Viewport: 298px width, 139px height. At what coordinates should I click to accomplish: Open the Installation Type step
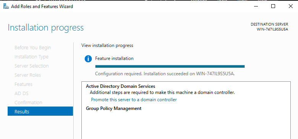pos(31,57)
